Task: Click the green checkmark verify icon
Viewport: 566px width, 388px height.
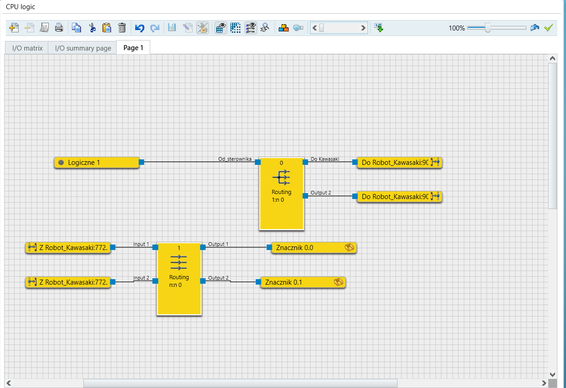Action: 548,28
